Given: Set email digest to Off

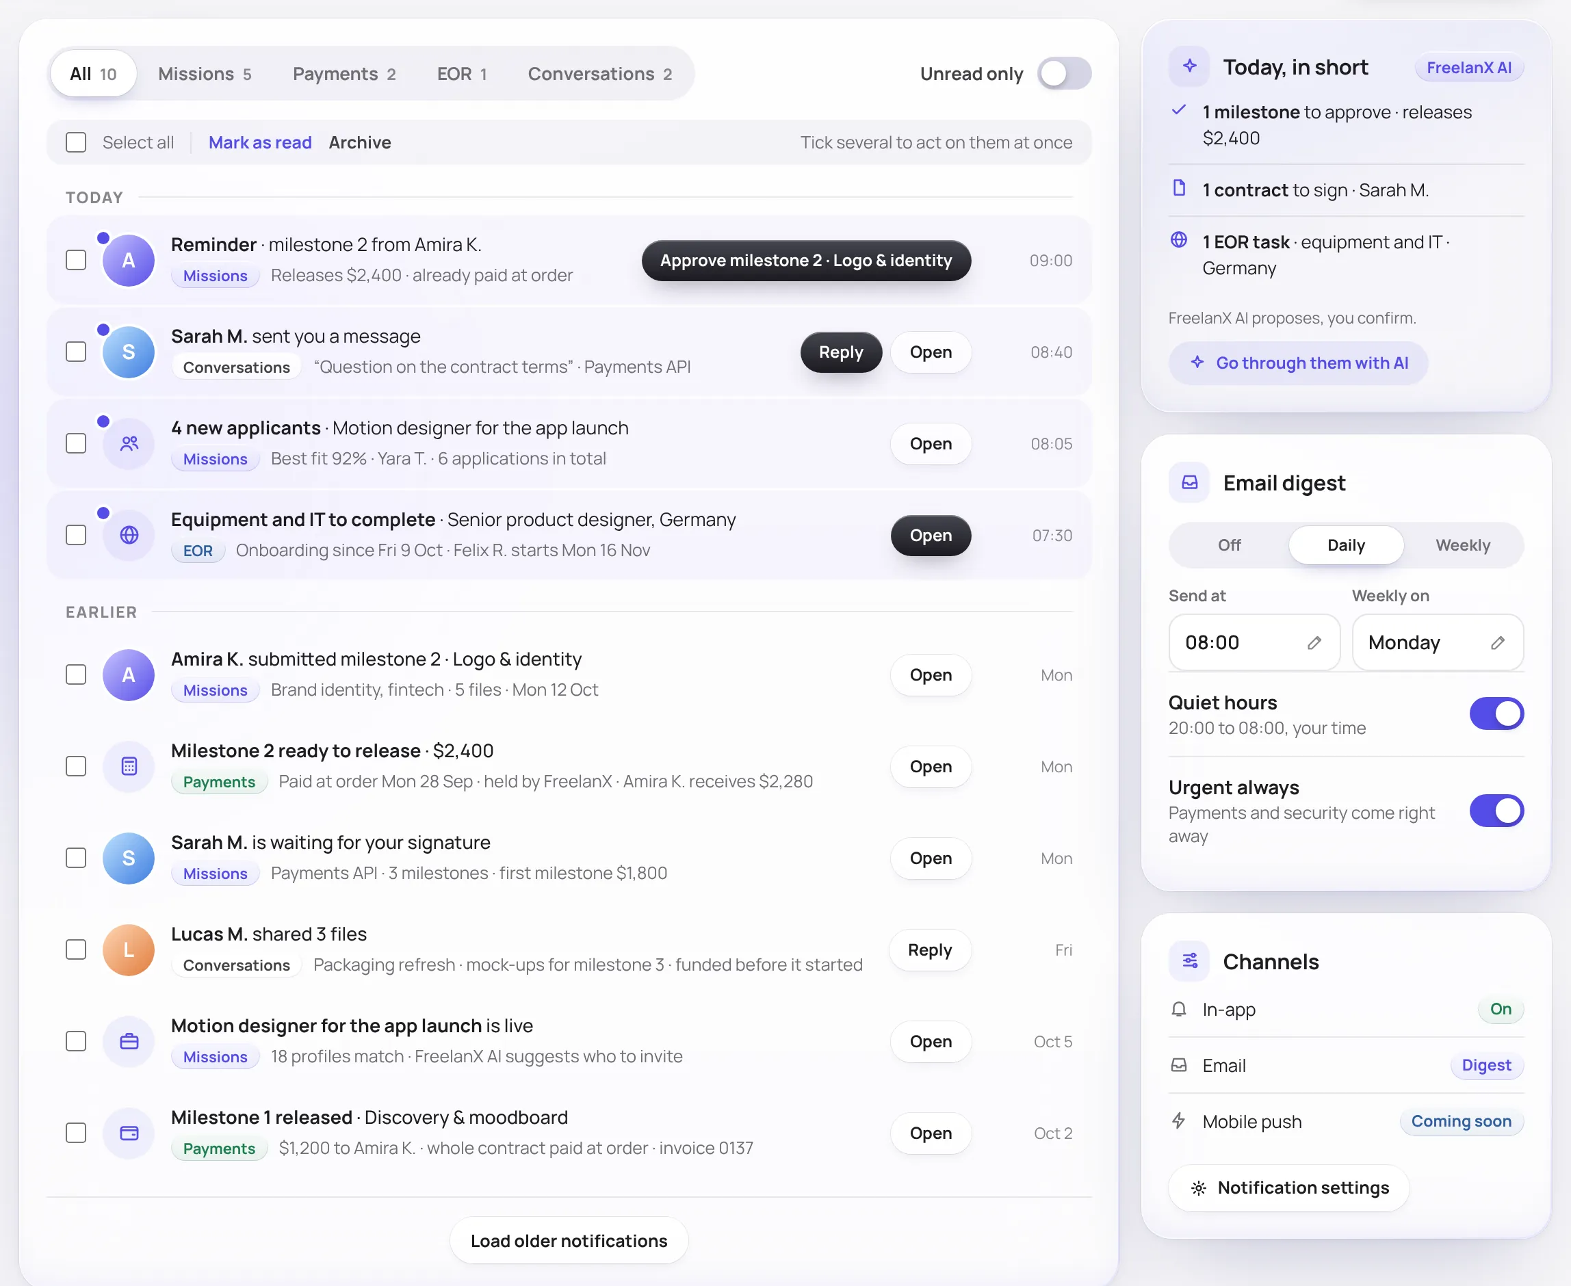Looking at the screenshot, I should pos(1230,545).
